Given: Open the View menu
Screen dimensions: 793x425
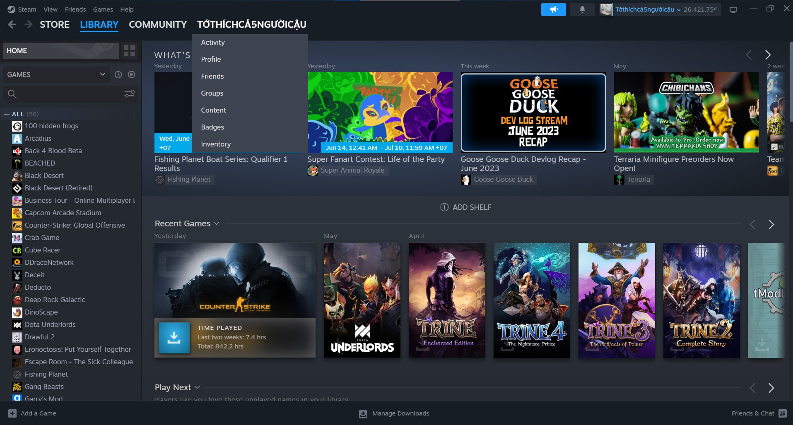Looking at the screenshot, I should pyautogui.click(x=51, y=9).
